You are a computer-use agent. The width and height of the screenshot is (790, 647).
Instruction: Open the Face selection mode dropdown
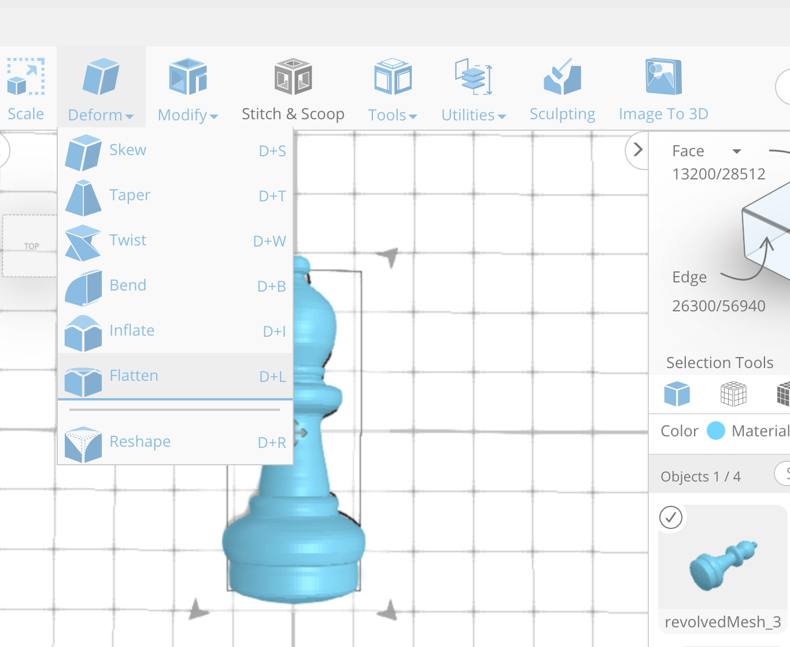point(736,151)
